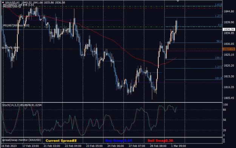Click the 'spread/swap monitor (XAUUSD)' label
This screenshot has width=236, height=148.
(22, 140)
